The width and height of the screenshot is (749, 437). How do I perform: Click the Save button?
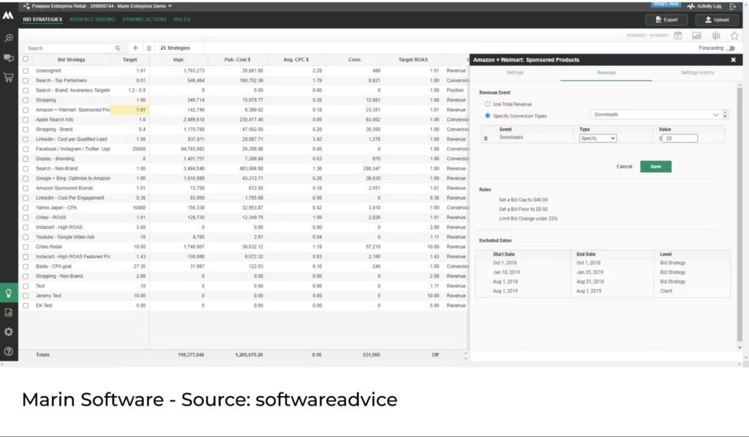pos(655,166)
